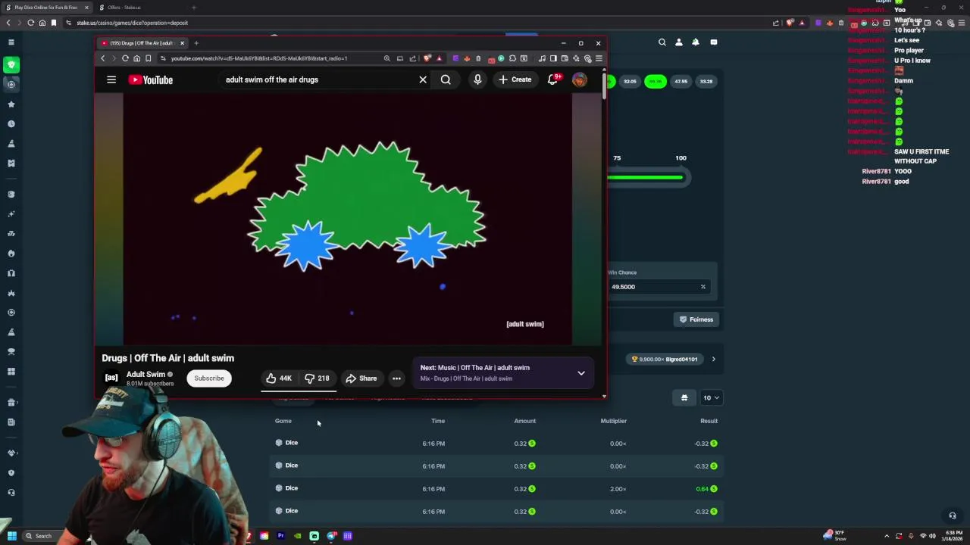
Task: Click the green dice slider track
Action: point(645,178)
